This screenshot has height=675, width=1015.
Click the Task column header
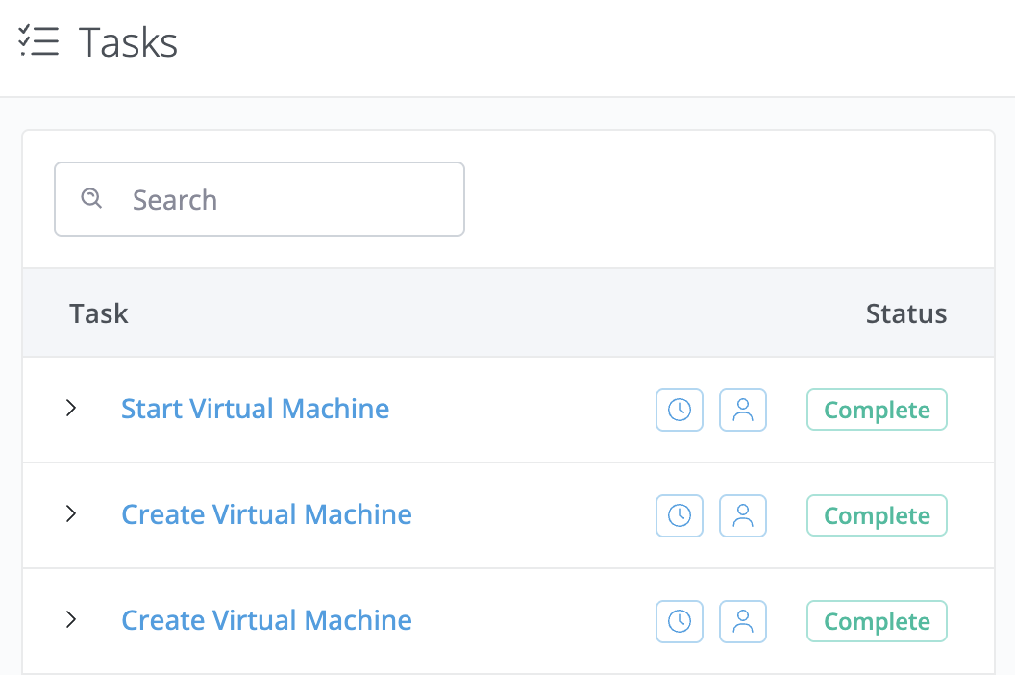click(x=99, y=313)
